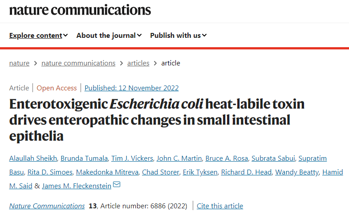
Task: Open the About the journal dropdown
Action: coord(109,36)
